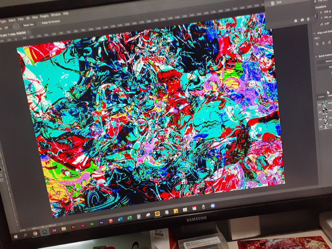Toggle visibility of the RGB channel
This screenshot has width=332, height=249.
[320, 105]
